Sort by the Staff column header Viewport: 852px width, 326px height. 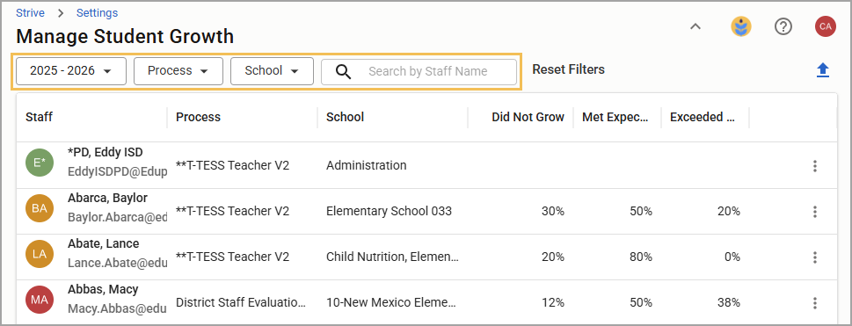39,117
